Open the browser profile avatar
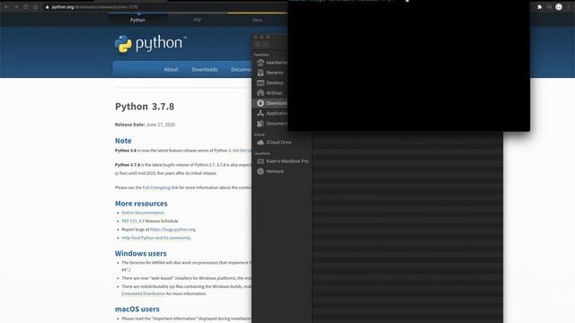575x323 pixels. [x=559, y=7]
